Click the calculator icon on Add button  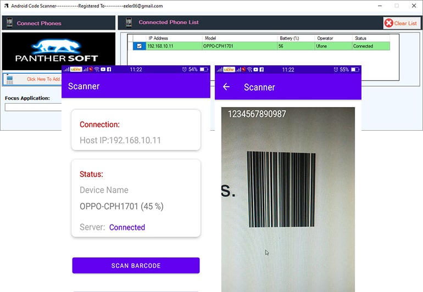pyautogui.click(x=10, y=79)
